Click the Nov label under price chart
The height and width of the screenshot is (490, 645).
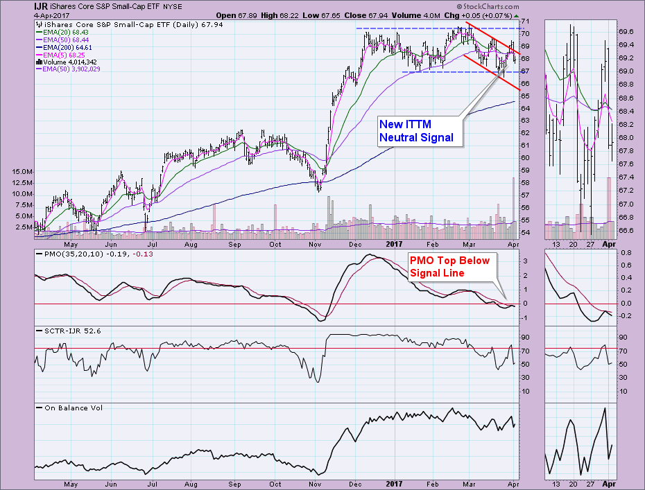point(315,244)
